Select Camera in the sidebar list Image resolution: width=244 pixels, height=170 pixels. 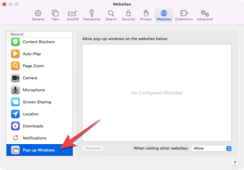[x=39, y=78]
